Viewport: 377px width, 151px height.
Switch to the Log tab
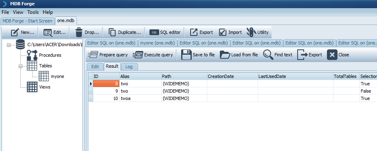click(x=129, y=67)
